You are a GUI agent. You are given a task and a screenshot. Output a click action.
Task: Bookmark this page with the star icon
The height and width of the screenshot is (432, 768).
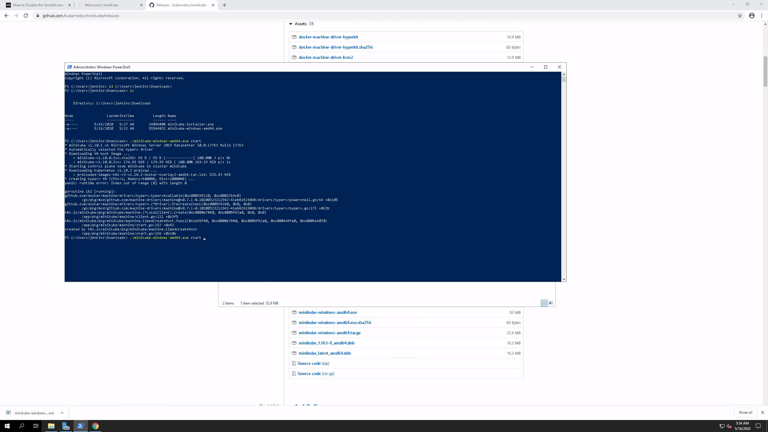740,16
